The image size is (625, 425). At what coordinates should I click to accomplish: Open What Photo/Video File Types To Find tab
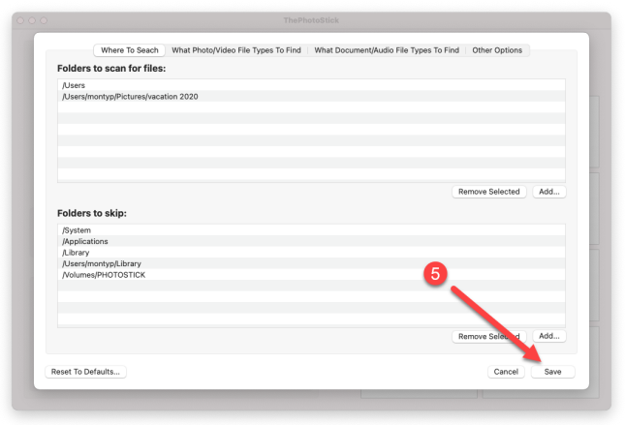[x=236, y=50]
